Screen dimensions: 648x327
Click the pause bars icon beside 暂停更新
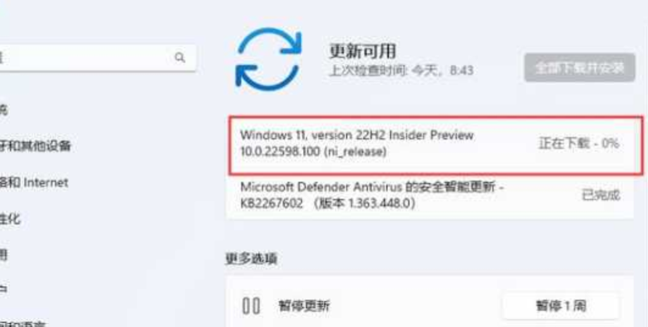[251, 306]
